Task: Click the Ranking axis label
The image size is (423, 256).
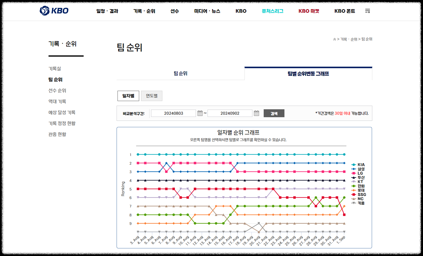Action: tap(123, 189)
